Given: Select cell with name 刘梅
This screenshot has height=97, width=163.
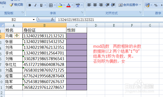Looking at the screenshot, I should coord(14,59).
